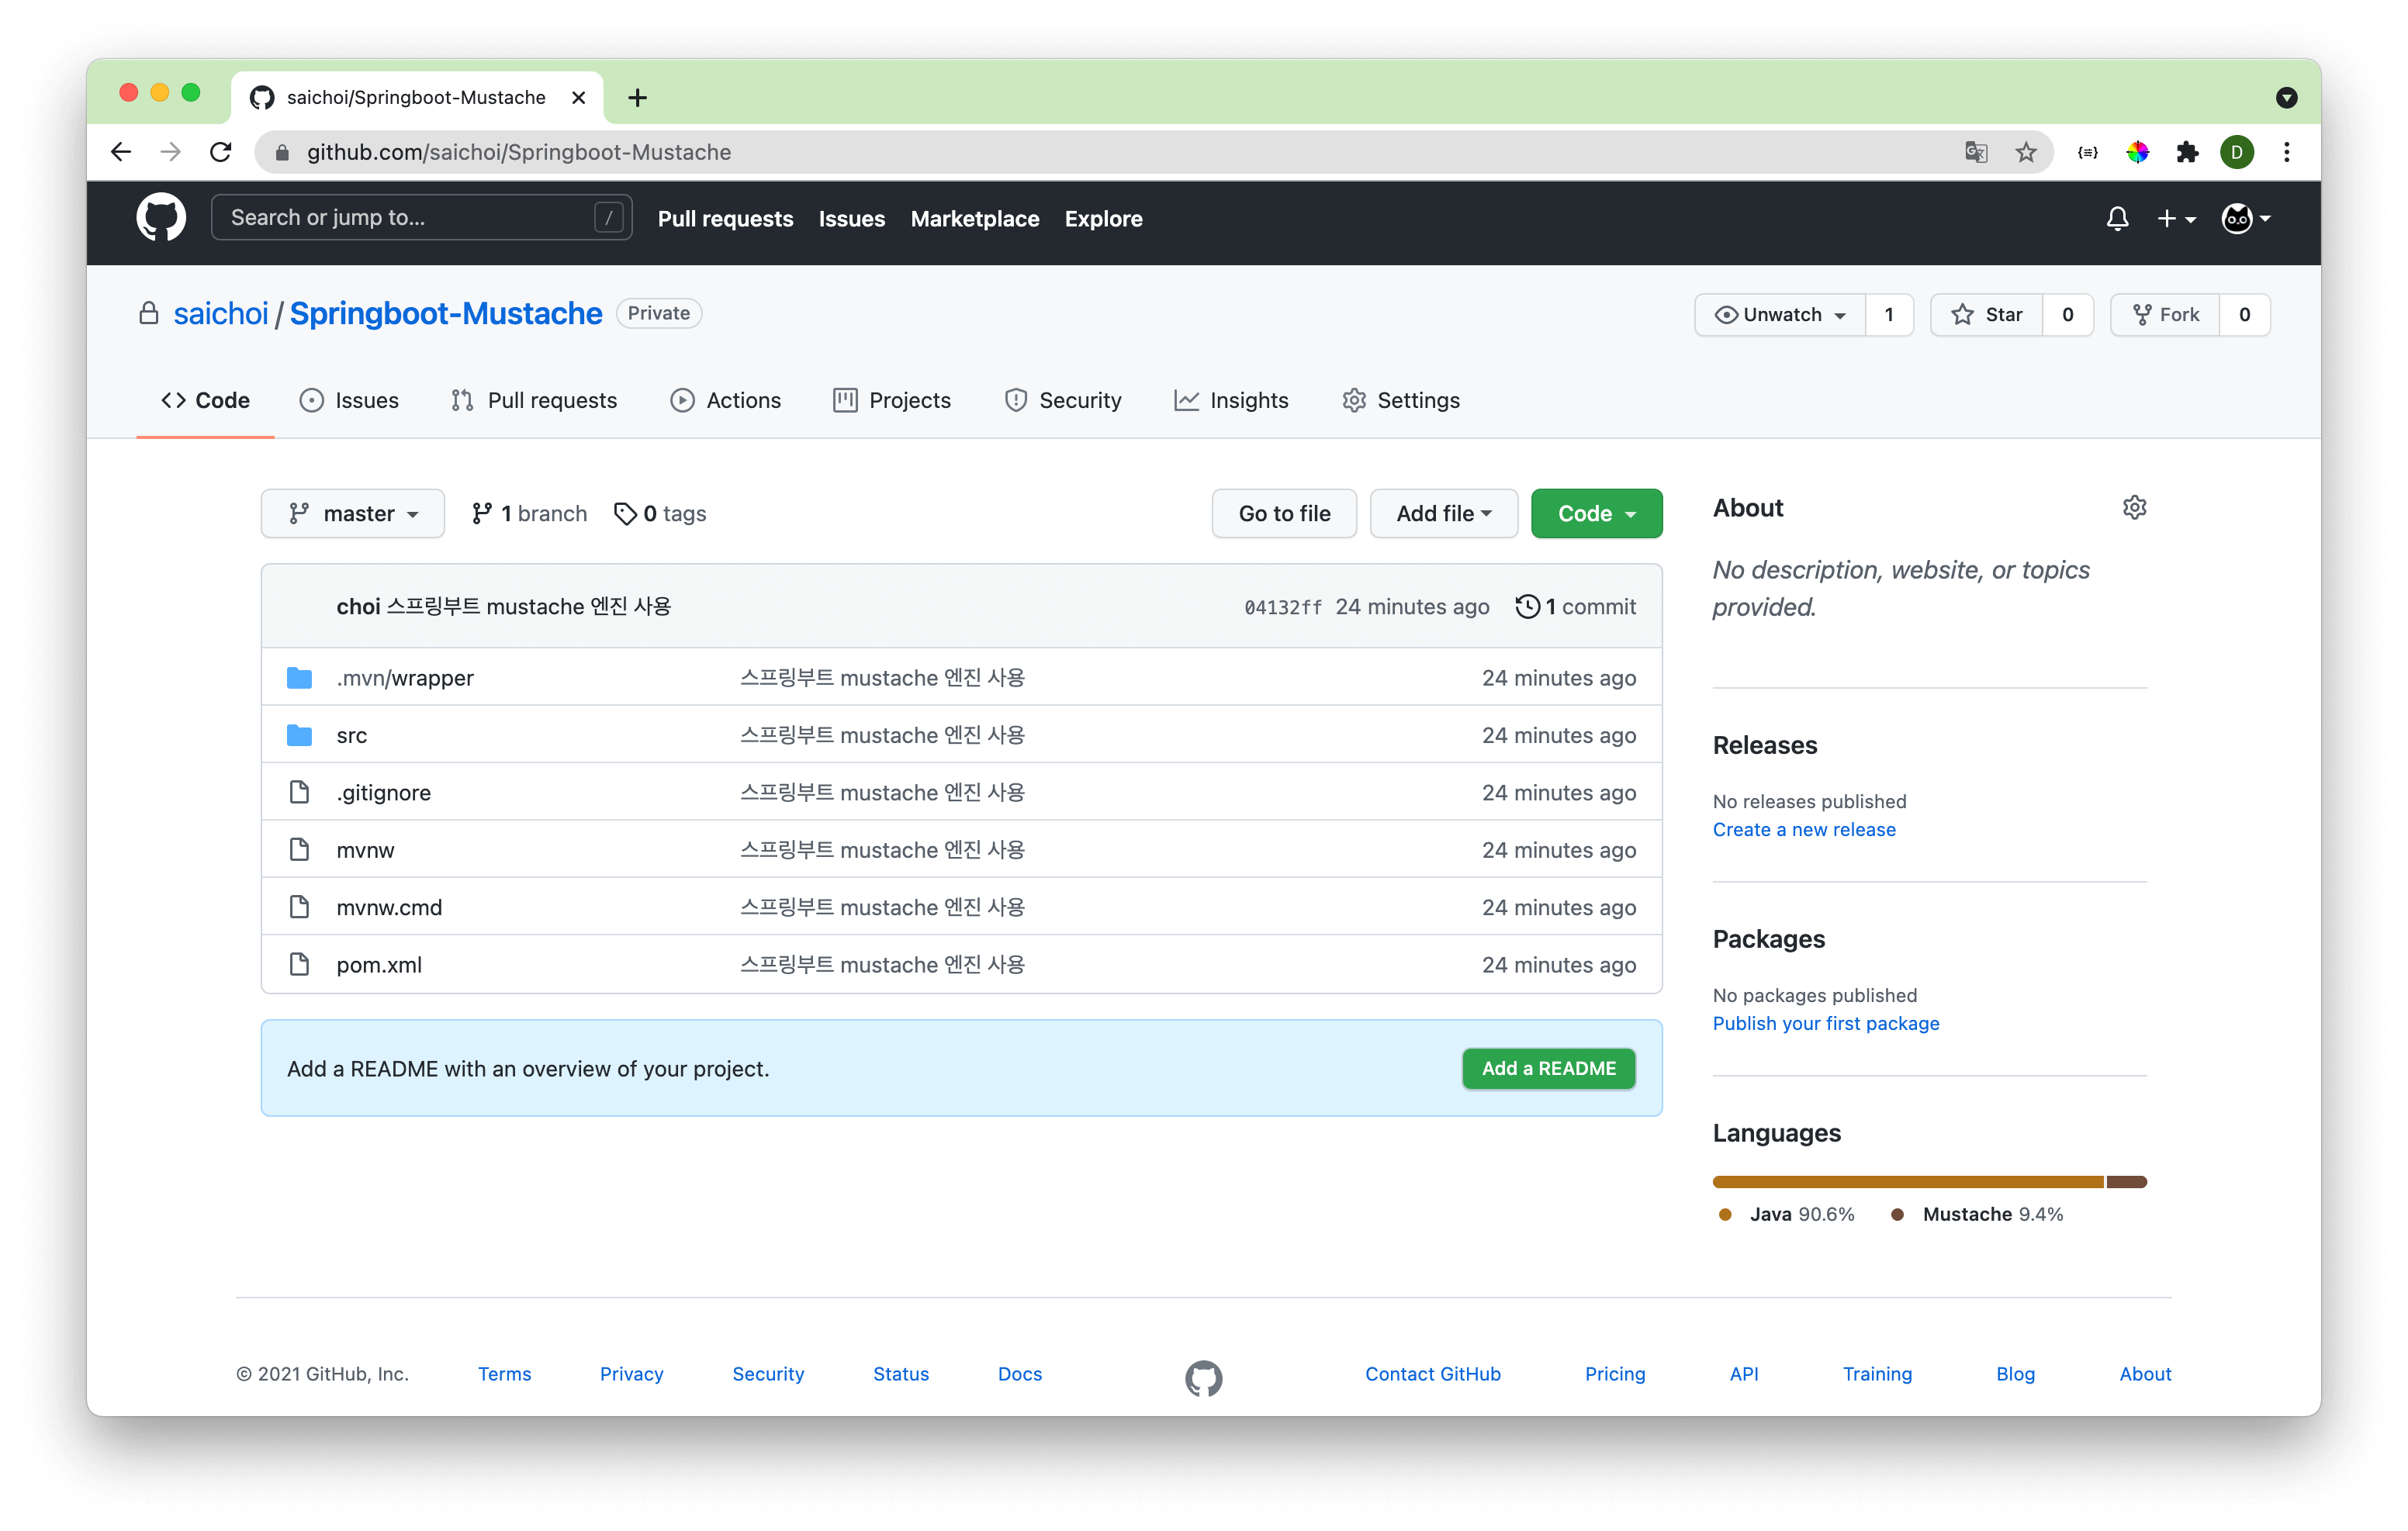Open the repo Pull requests tab
This screenshot has height=1531, width=2408.
tap(534, 400)
